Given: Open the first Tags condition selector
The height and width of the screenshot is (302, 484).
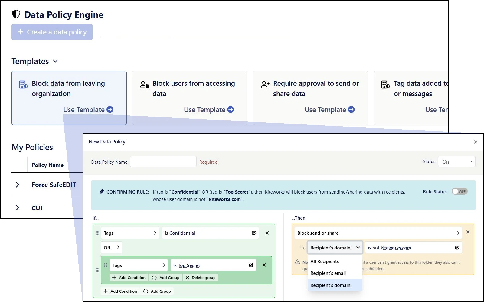Looking at the screenshot, I should (x=130, y=233).
